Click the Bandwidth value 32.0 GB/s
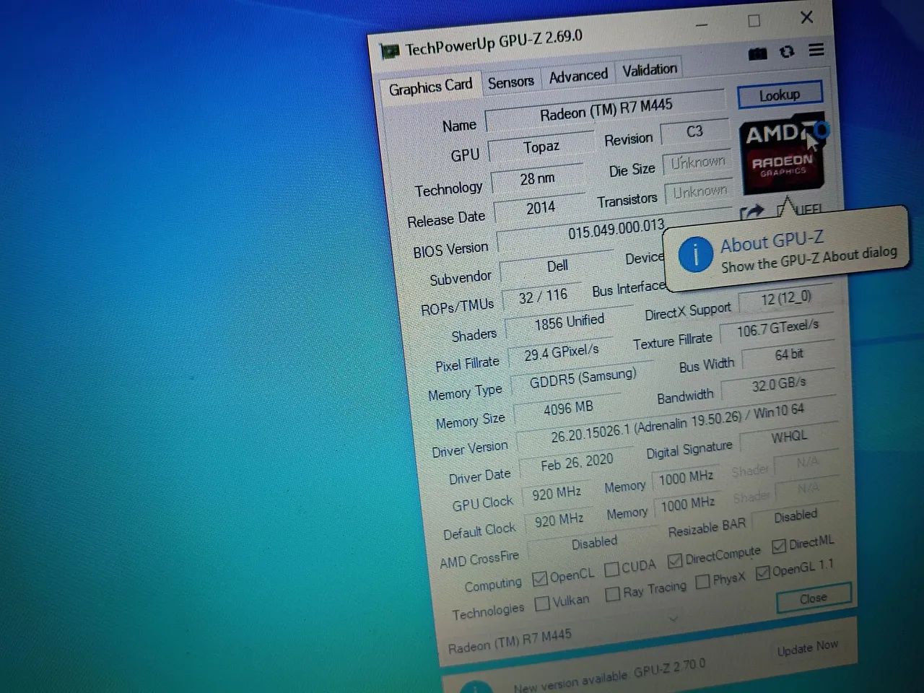This screenshot has height=693, width=924. (x=779, y=384)
